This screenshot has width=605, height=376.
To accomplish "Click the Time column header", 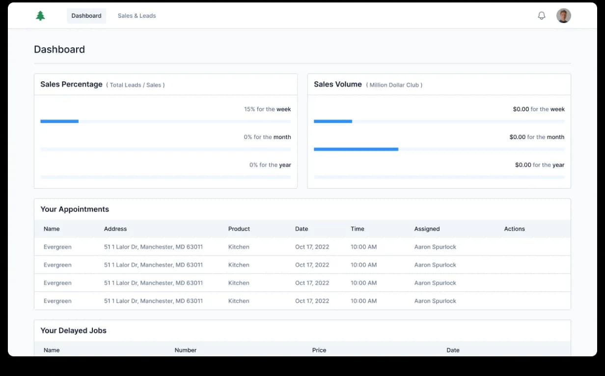I will (x=357, y=229).
